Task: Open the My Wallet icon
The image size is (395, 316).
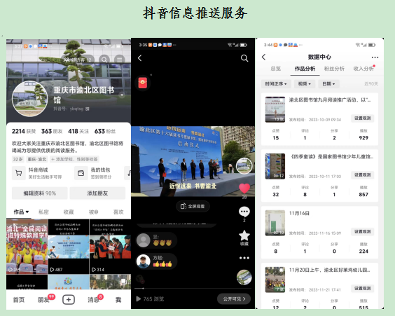Action: 81,173
